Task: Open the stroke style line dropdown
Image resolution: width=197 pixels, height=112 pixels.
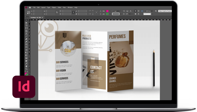Action: (x=121, y=14)
